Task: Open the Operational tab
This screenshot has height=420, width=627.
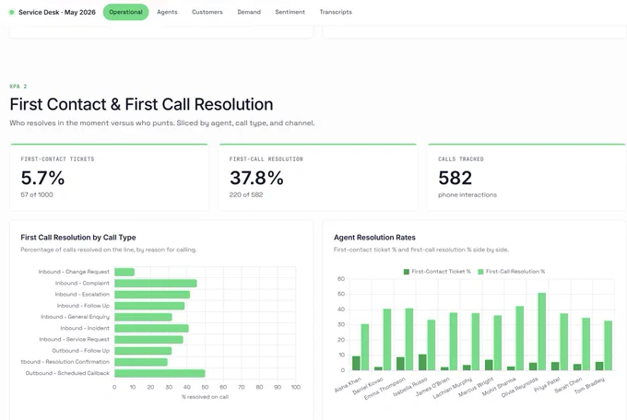Action: pos(125,12)
